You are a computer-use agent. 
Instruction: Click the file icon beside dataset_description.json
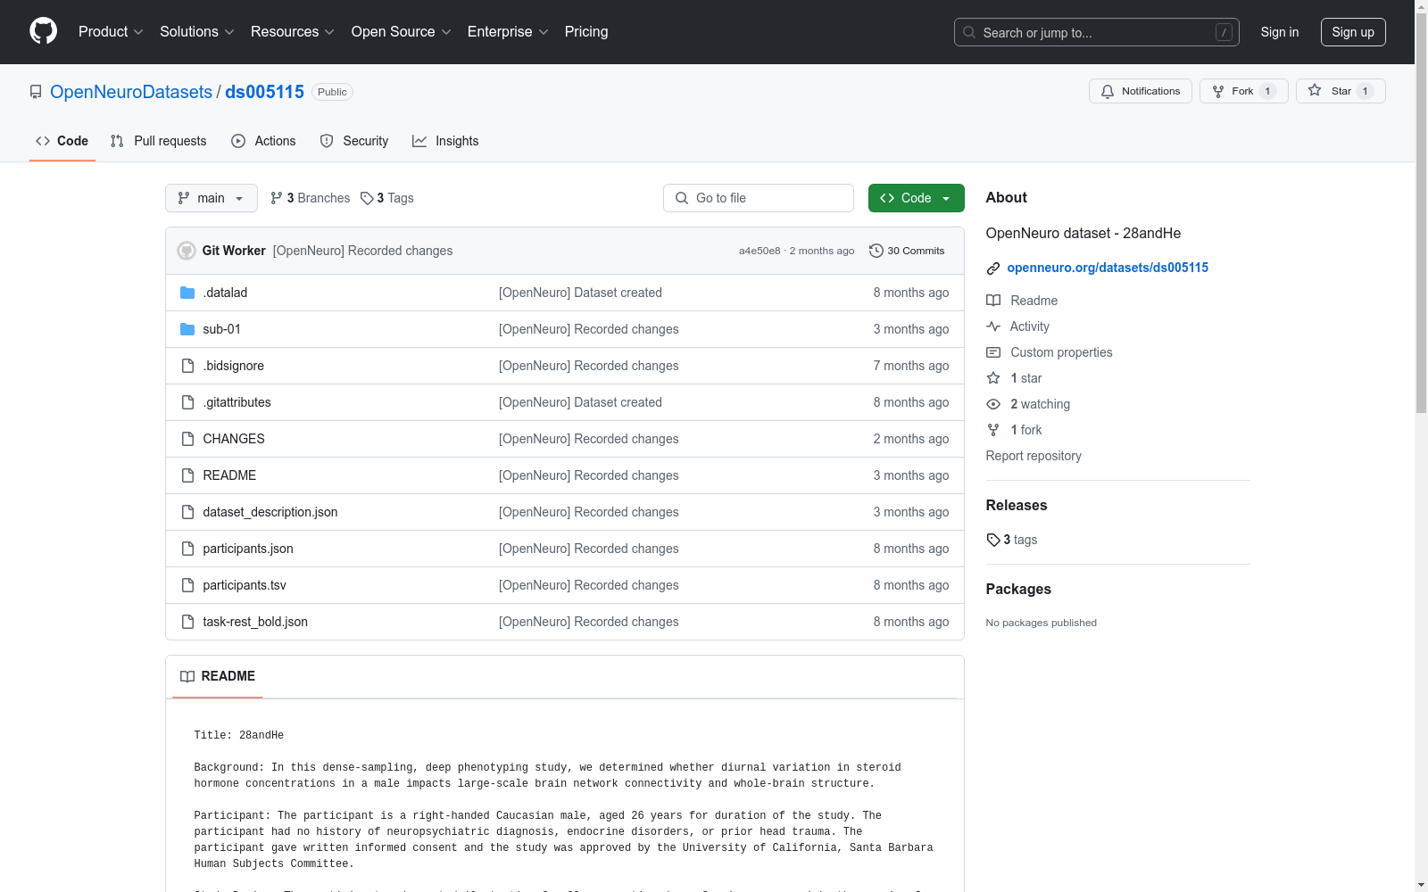tap(187, 512)
